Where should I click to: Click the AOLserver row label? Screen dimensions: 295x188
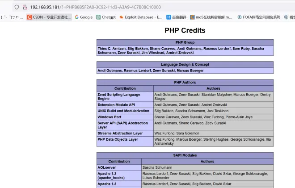108,167
